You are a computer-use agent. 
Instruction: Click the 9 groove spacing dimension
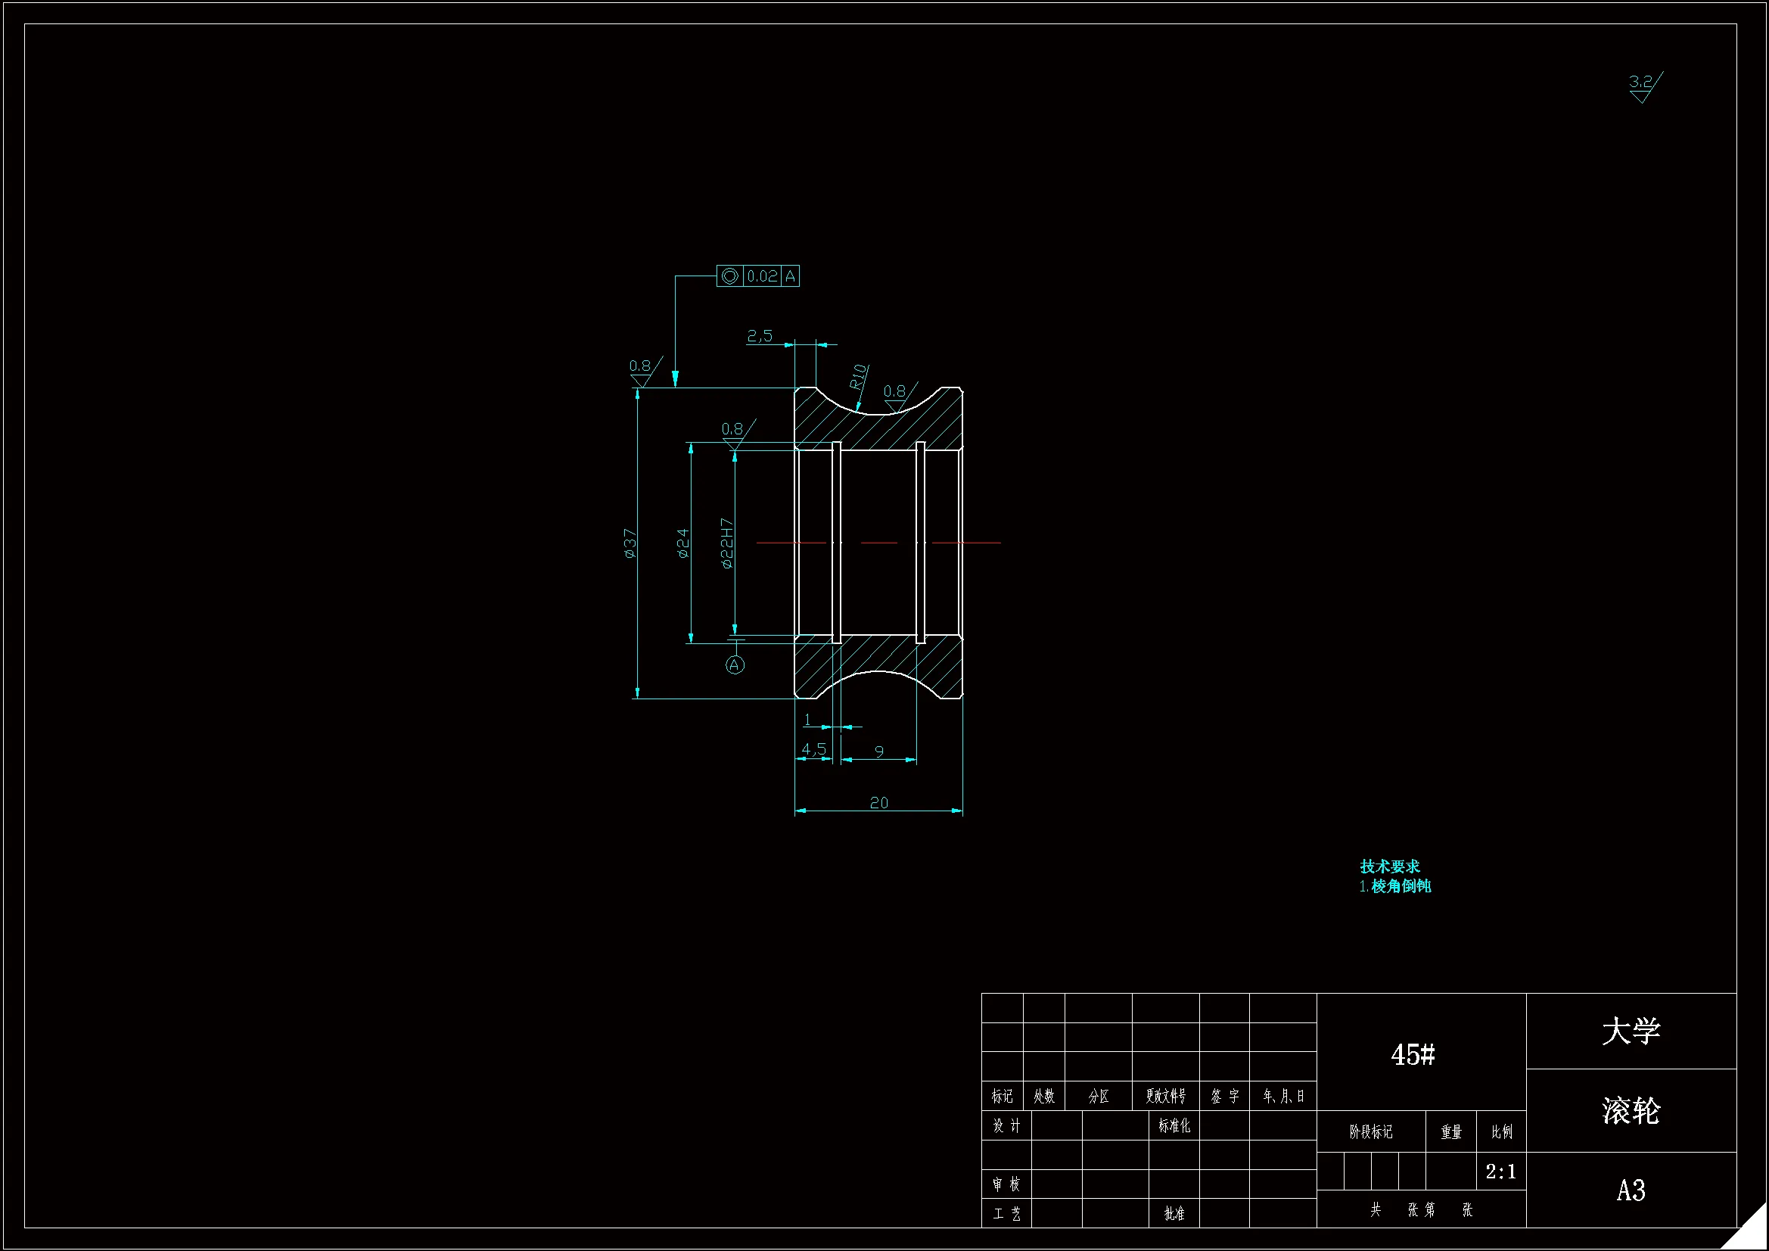[879, 751]
